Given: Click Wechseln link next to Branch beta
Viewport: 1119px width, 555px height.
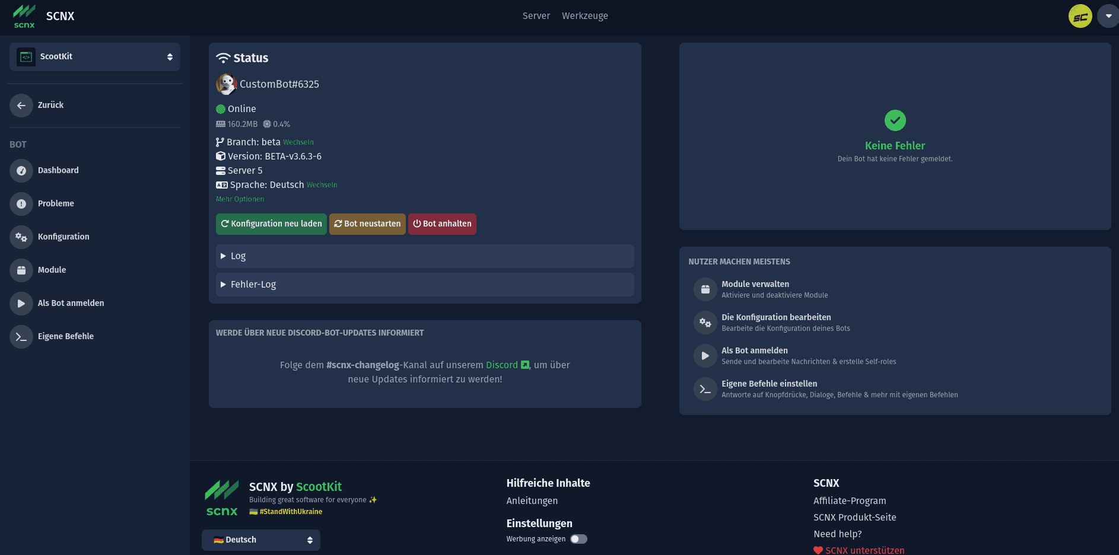Looking at the screenshot, I should [298, 142].
